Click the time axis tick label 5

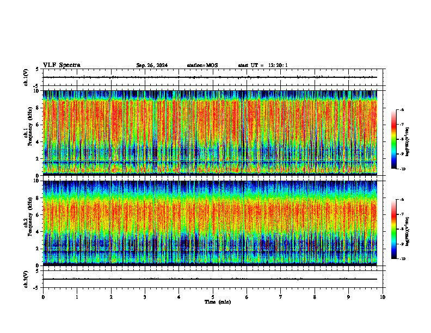click(x=213, y=297)
